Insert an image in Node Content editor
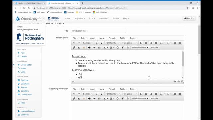 point(79,48)
